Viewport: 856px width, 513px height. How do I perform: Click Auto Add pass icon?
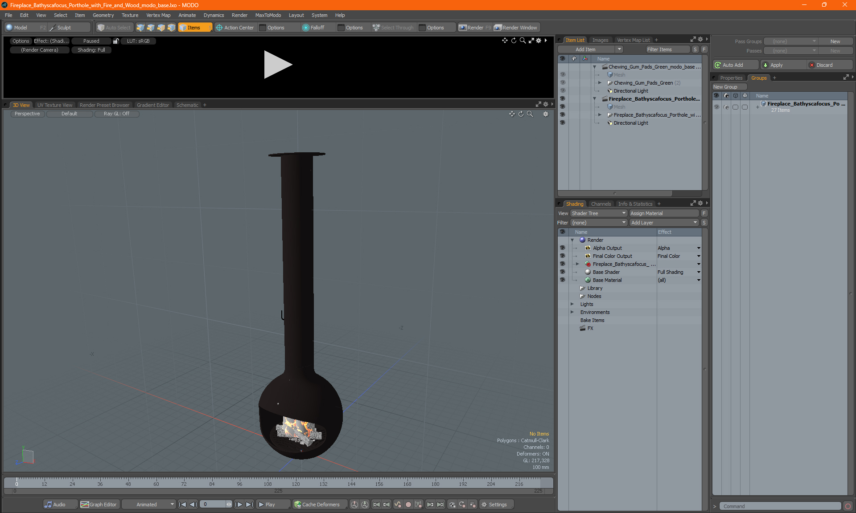pyautogui.click(x=718, y=65)
